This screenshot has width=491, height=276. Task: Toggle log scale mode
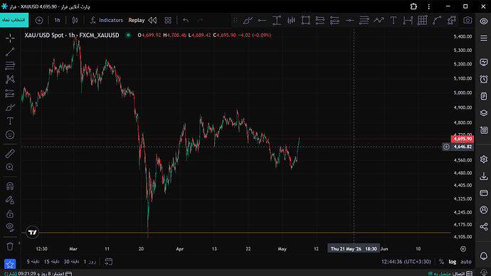pyautogui.click(x=452, y=262)
